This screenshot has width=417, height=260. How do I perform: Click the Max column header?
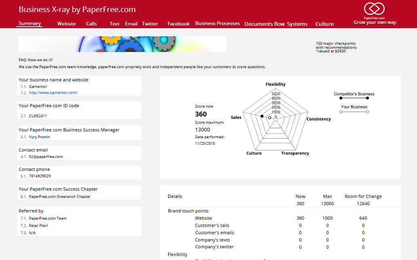[327, 196]
